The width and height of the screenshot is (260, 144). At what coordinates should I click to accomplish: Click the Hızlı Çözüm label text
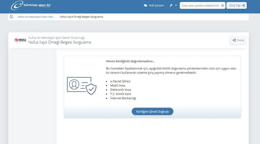157,6
